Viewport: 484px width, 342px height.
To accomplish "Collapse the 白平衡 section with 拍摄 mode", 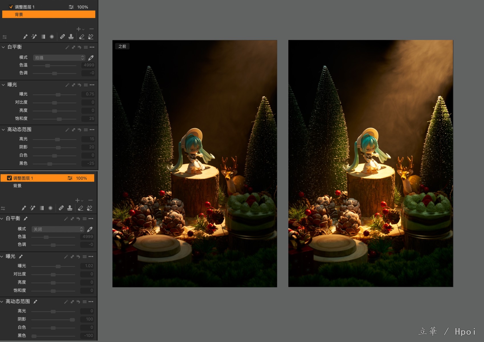I will [3, 47].
